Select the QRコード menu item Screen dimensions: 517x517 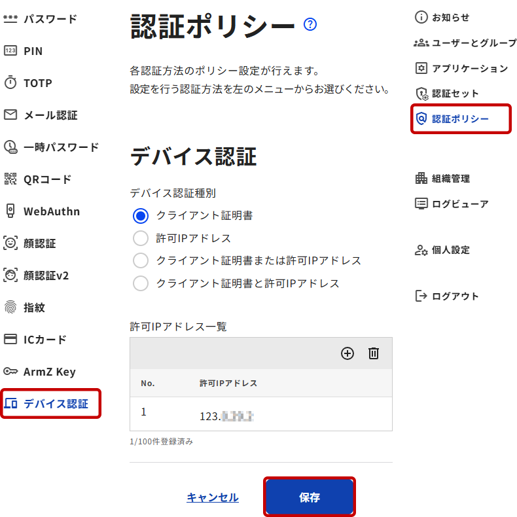(x=47, y=179)
